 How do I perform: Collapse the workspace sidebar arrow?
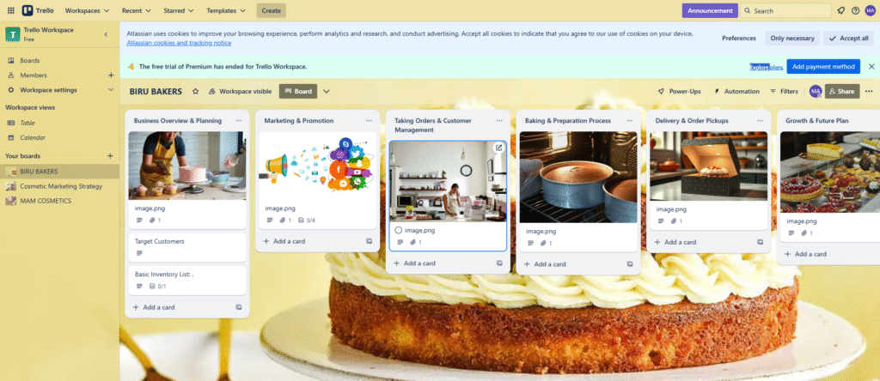tap(106, 34)
